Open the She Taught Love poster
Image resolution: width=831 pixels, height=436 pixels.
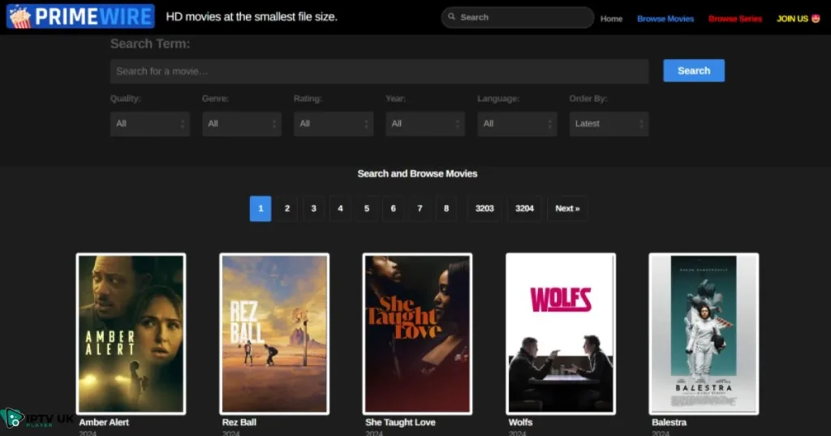(417, 334)
